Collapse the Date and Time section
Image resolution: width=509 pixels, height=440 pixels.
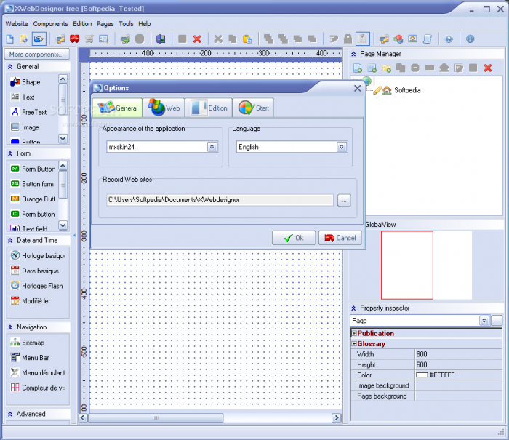[x=11, y=240]
